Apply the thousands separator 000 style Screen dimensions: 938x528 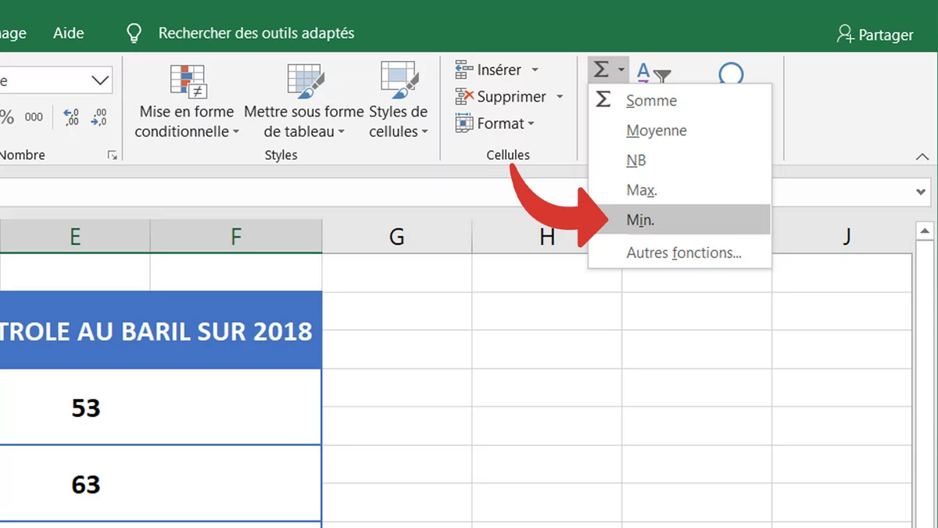[x=34, y=117]
